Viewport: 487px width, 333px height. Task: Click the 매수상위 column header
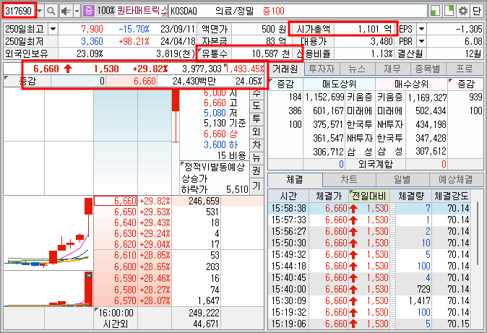[412, 84]
